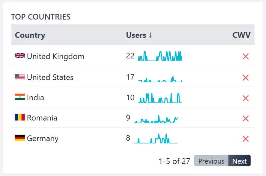Sort table by Users column header
266x176 pixels.
[139, 35]
